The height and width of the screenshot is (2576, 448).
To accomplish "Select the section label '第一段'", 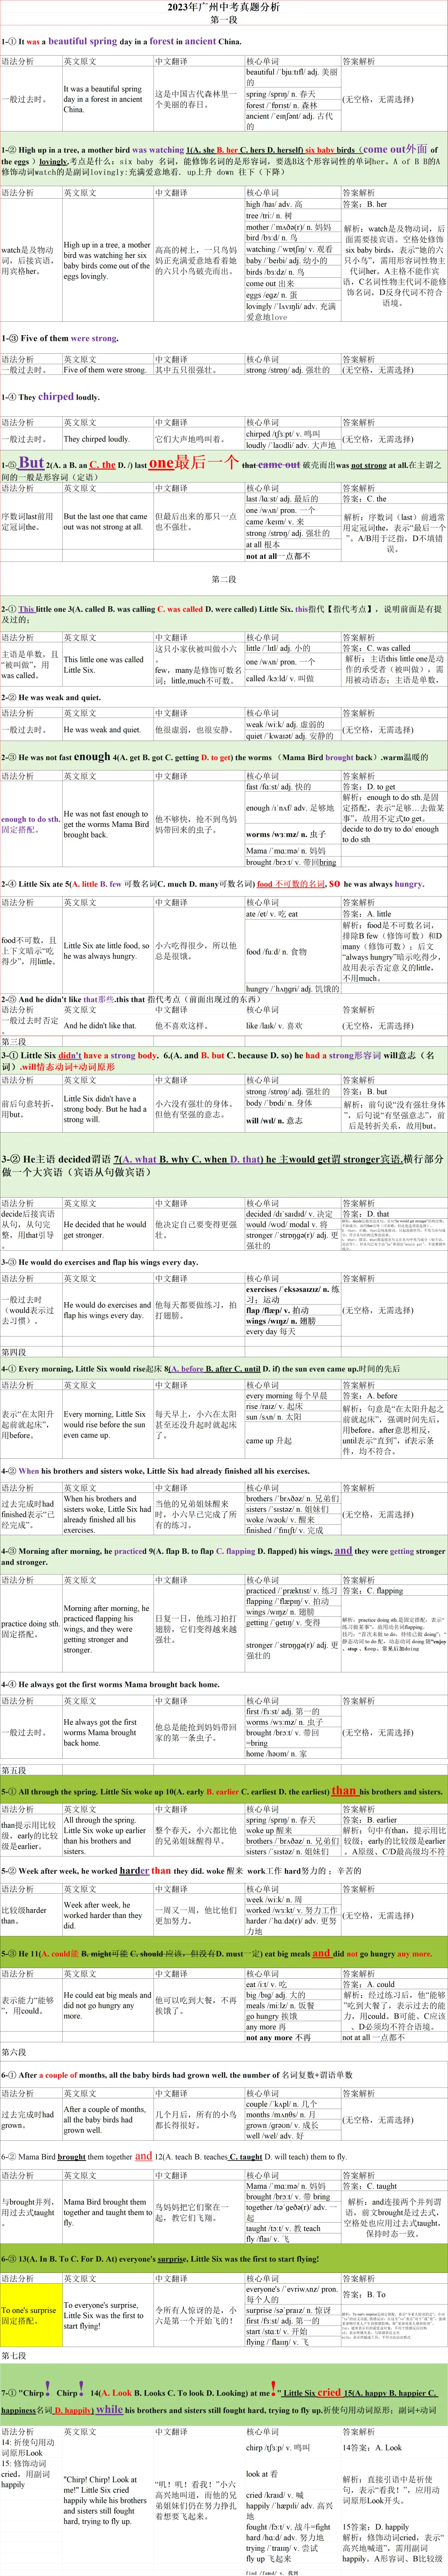I will click(x=224, y=20).
